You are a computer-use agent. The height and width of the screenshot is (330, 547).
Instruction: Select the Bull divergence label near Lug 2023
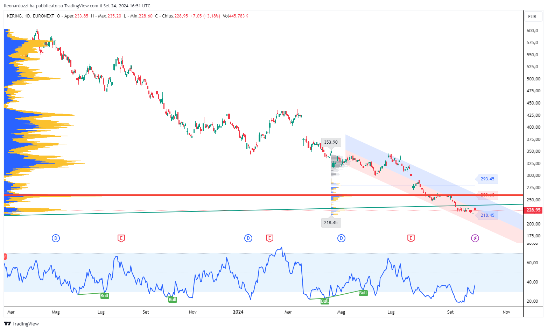tap(104, 296)
